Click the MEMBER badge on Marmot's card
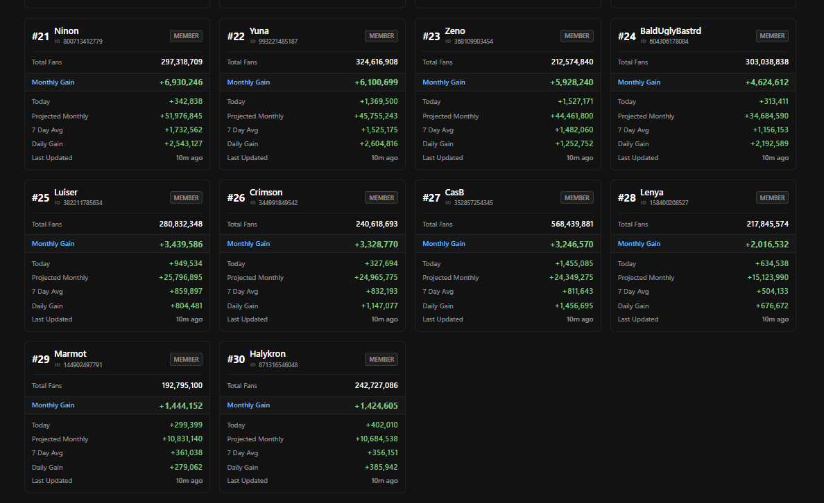Screen dimensions: 824x503 click(x=186, y=359)
